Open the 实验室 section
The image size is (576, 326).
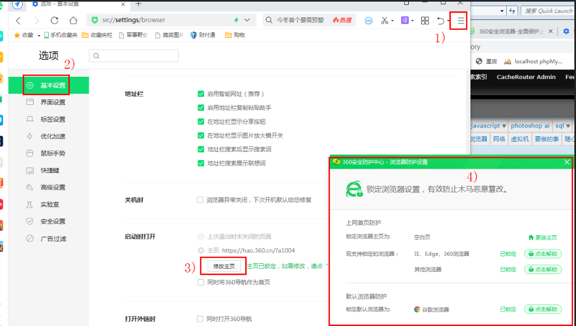pos(49,204)
